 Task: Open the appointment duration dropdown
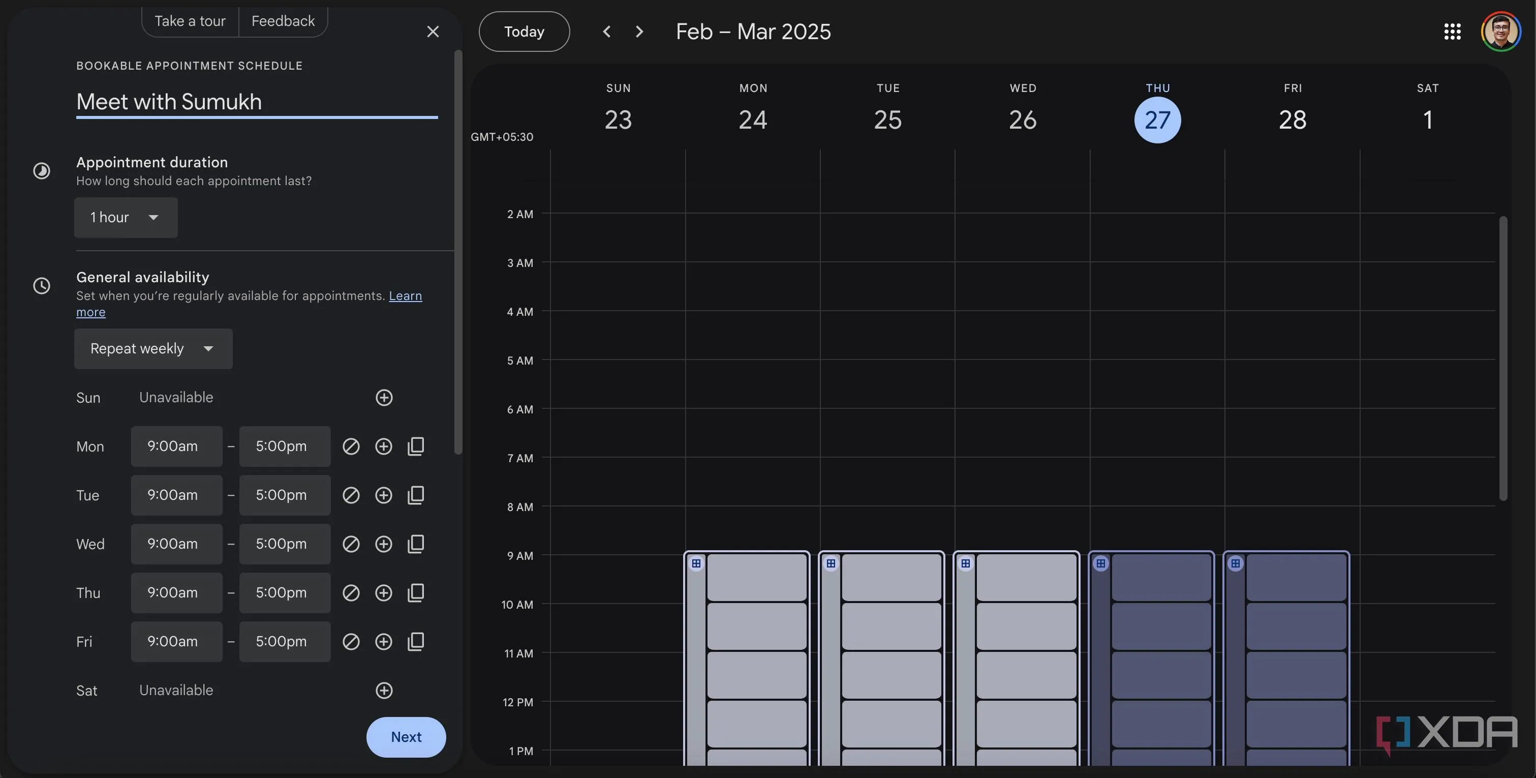click(x=125, y=217)
